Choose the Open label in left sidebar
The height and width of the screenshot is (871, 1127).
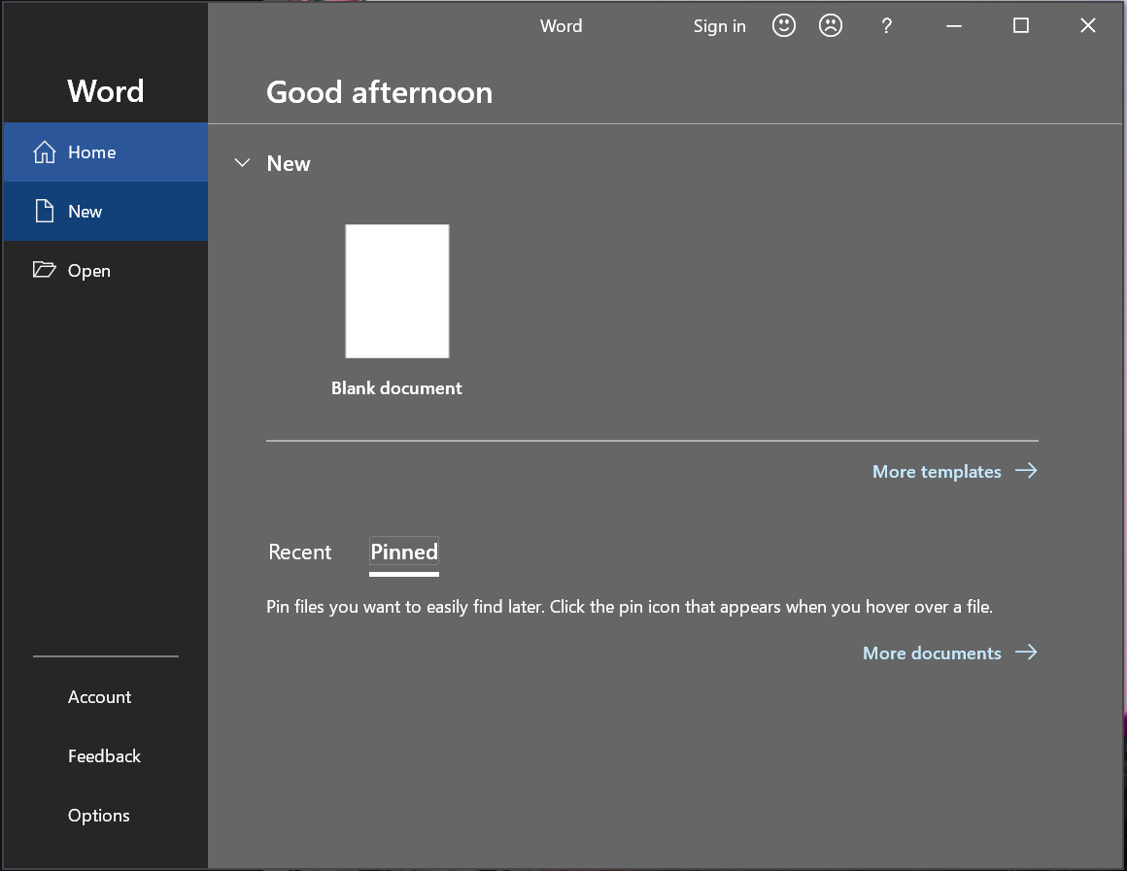[x=89, y=271]
